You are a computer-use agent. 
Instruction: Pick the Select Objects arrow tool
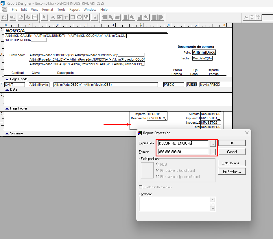45,17
